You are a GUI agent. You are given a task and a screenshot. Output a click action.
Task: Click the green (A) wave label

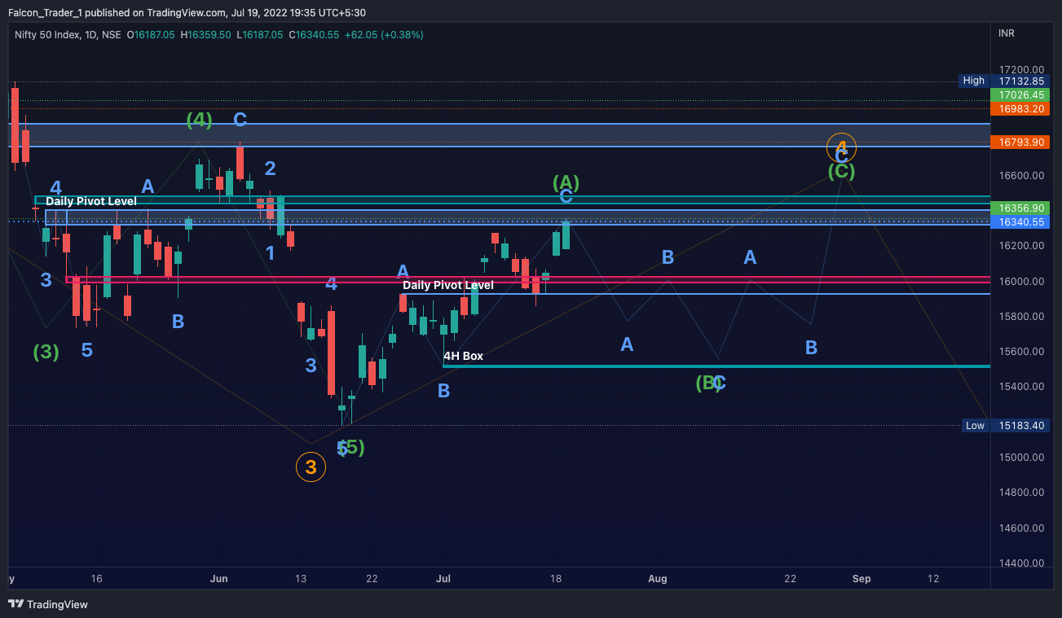(566, 182)
